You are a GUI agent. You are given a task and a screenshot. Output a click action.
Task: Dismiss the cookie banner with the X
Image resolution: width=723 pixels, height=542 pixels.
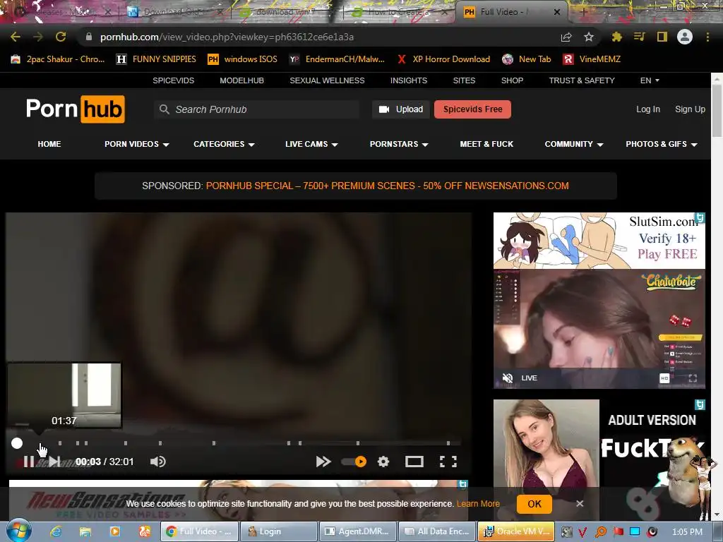click(x=580, y=504)
